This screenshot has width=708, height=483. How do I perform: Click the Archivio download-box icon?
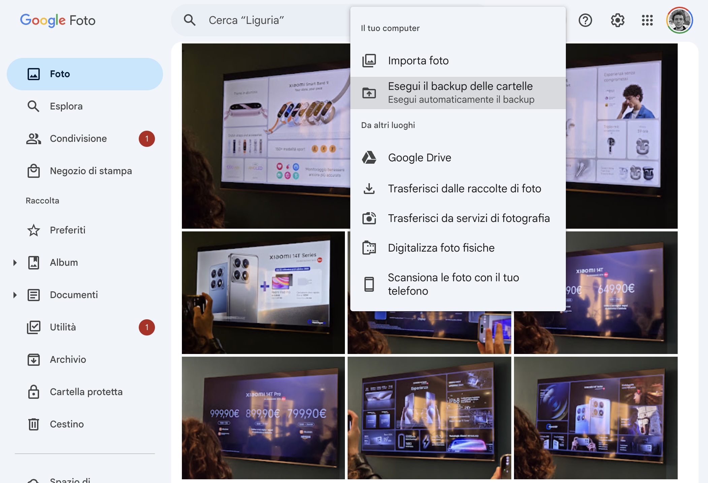coord(34,360)
